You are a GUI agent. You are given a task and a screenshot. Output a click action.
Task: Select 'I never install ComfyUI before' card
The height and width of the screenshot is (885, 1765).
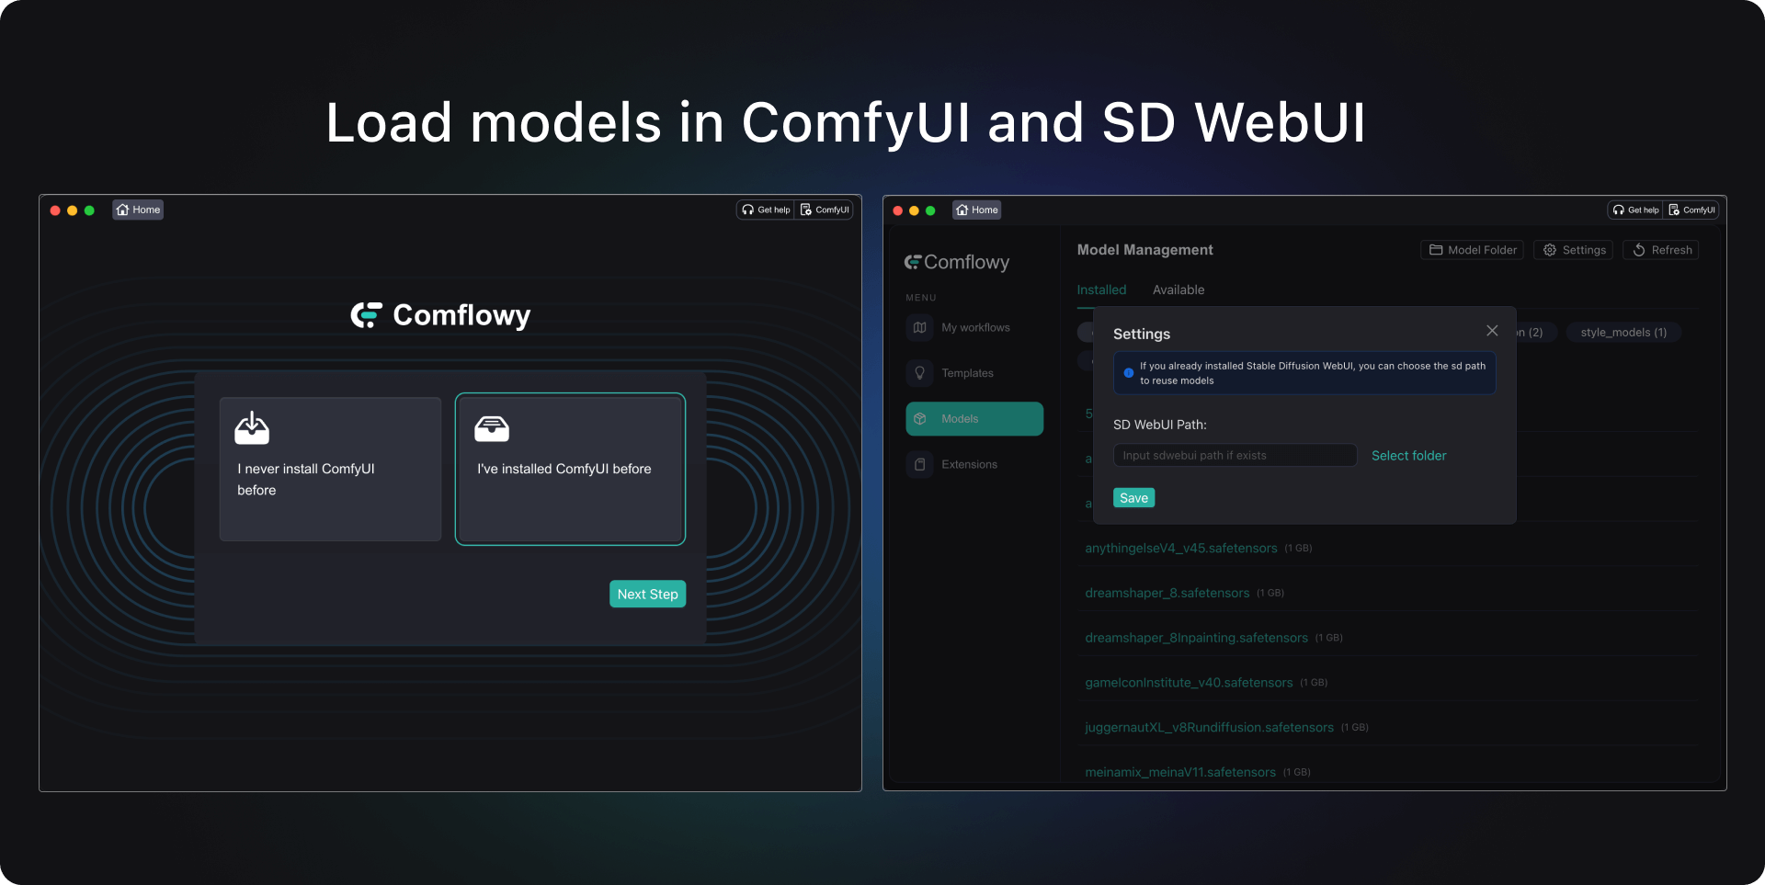(x=331, y=469)
